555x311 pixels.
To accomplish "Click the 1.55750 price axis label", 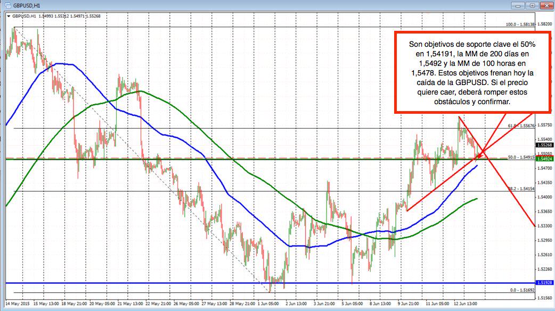I will tap(545, 125).
